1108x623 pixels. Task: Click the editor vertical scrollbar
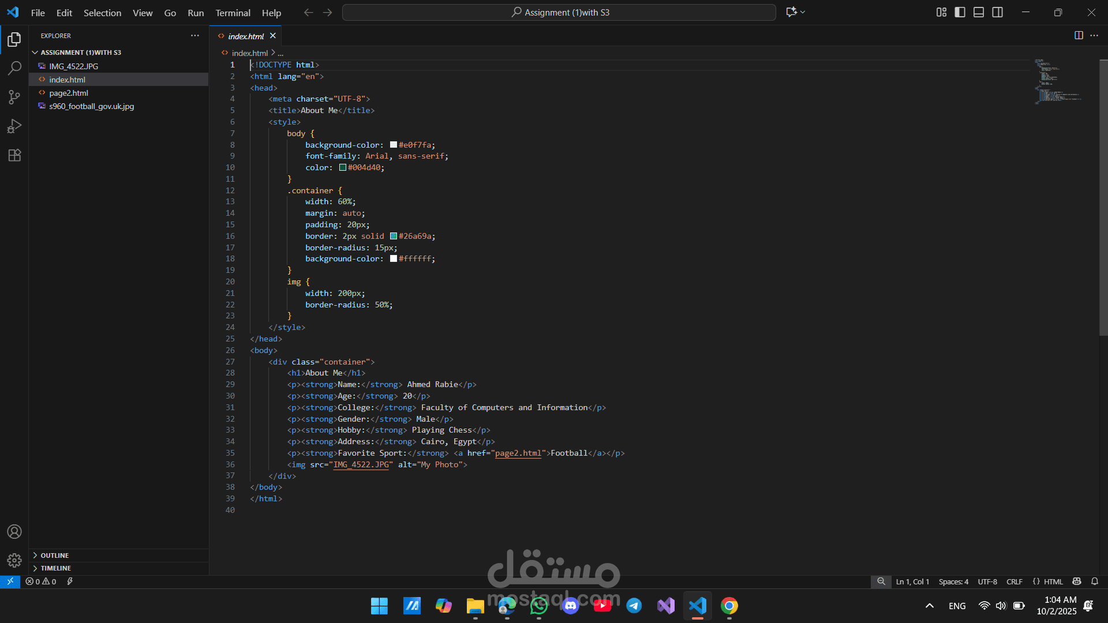(1103, 197)
